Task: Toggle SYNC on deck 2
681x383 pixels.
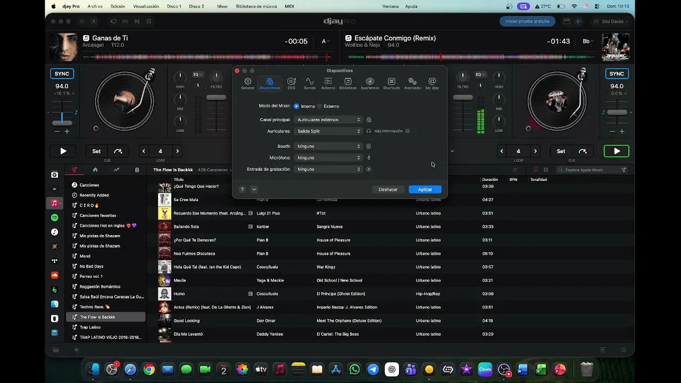Action: click(617, 74)
